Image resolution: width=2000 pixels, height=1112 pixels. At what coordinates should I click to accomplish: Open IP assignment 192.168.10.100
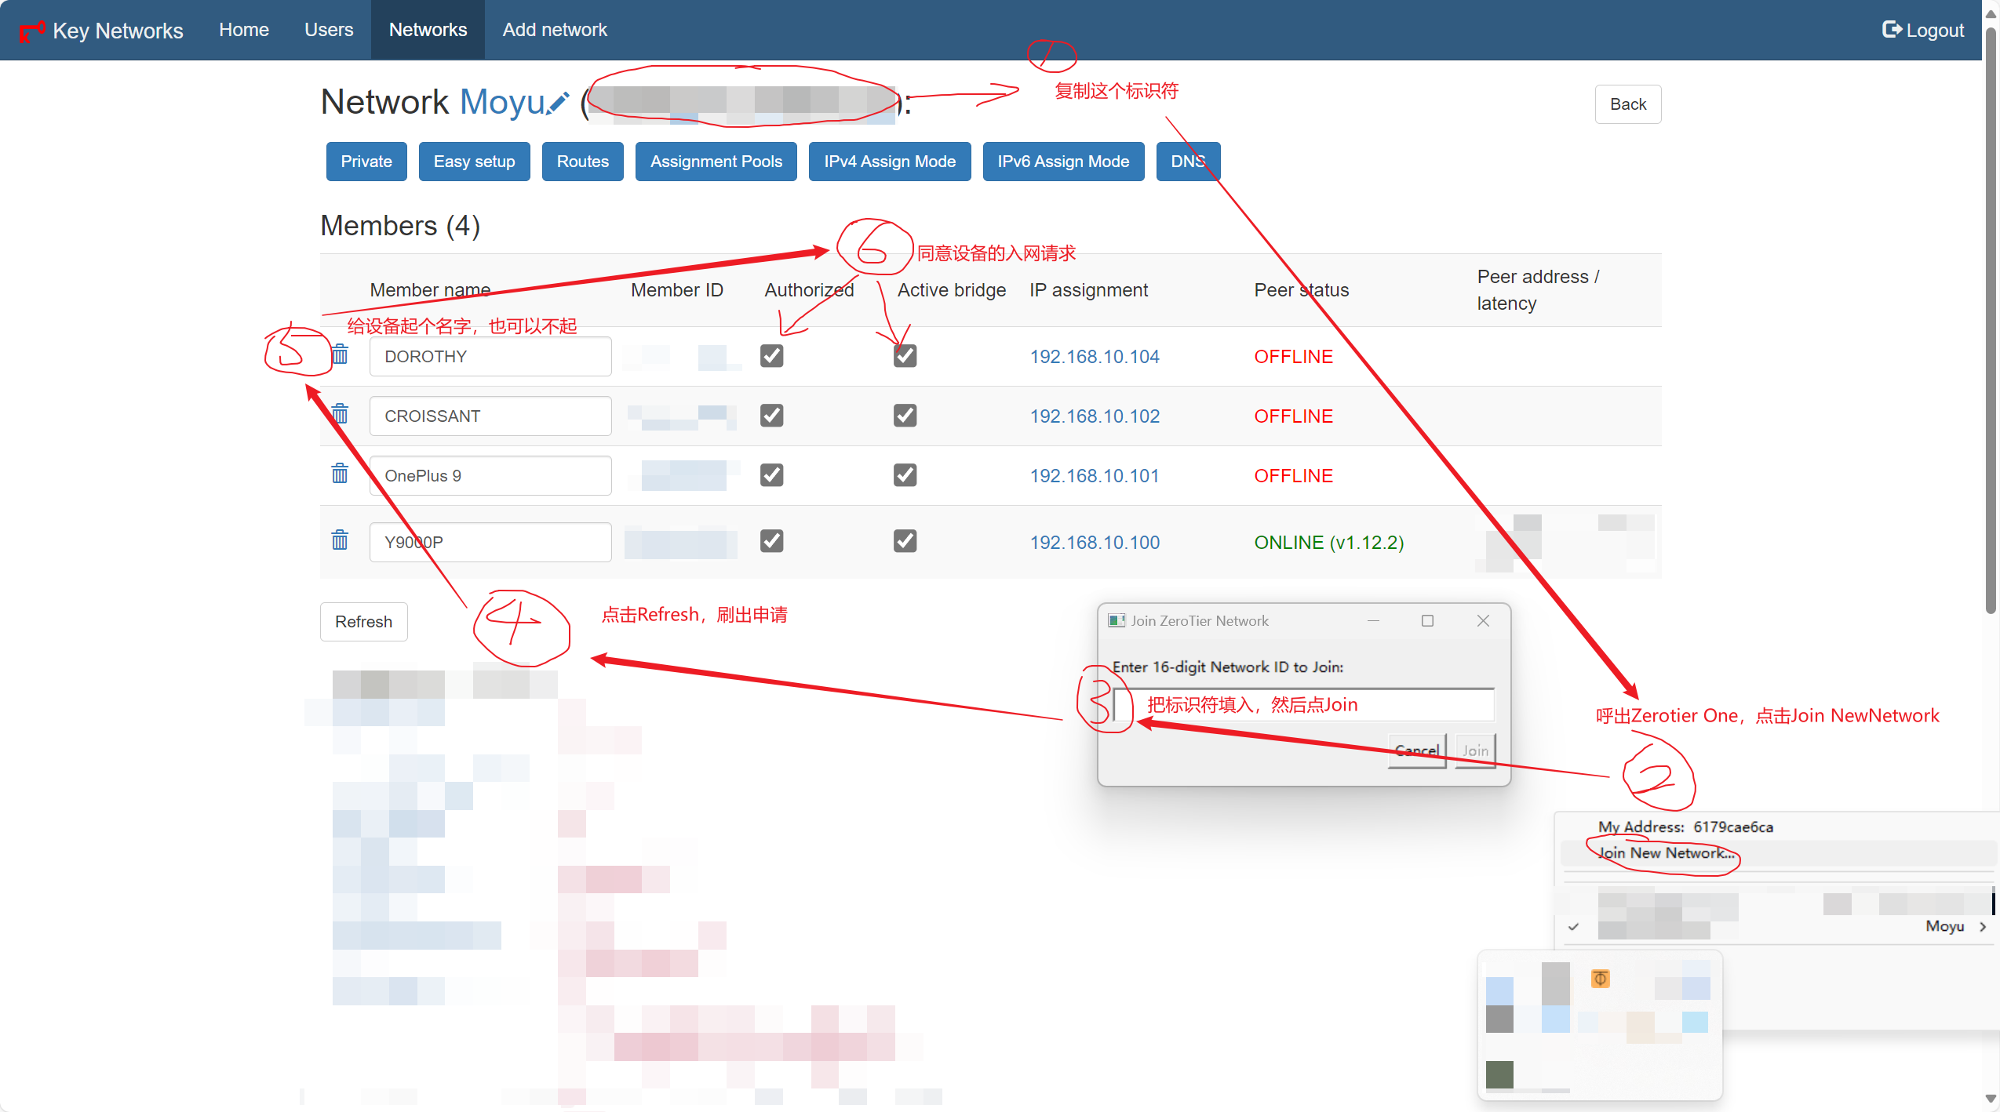click(1095, 543)
